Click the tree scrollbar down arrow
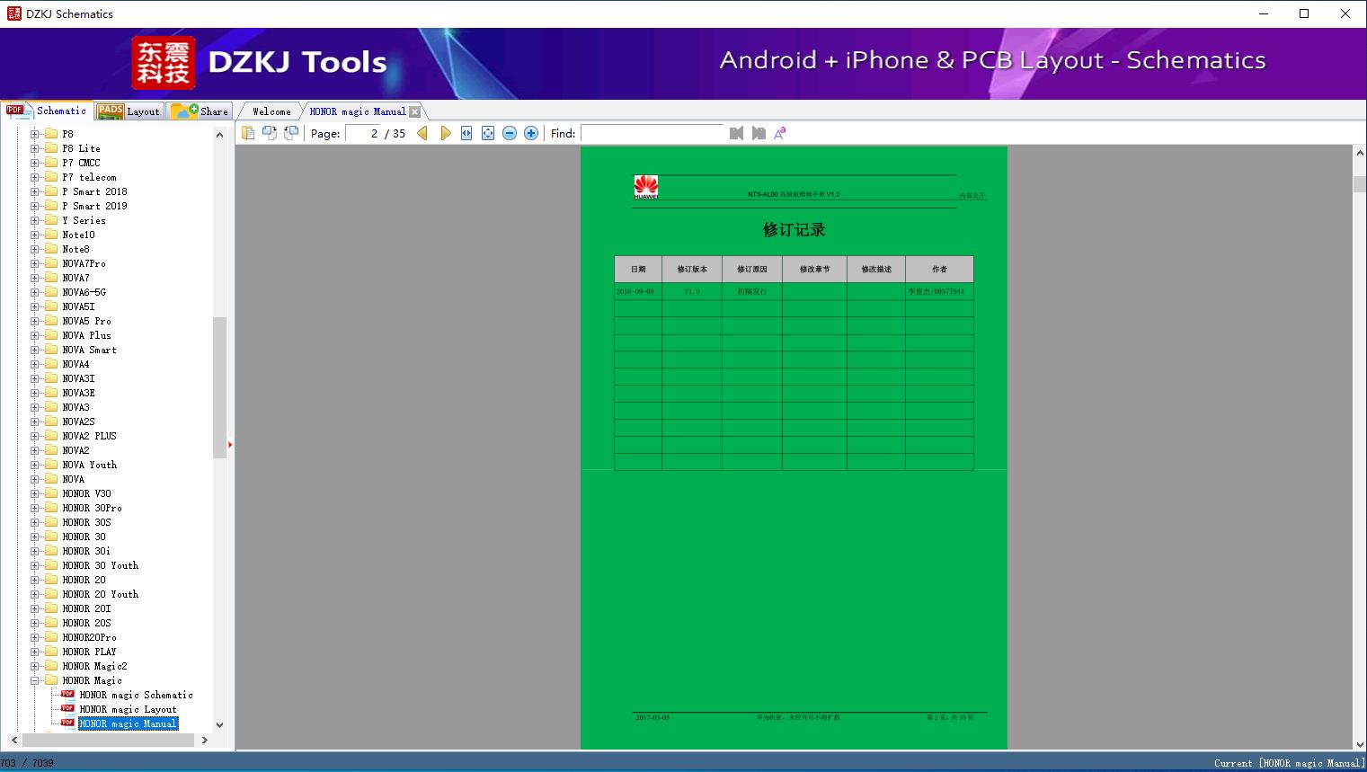 219,724
